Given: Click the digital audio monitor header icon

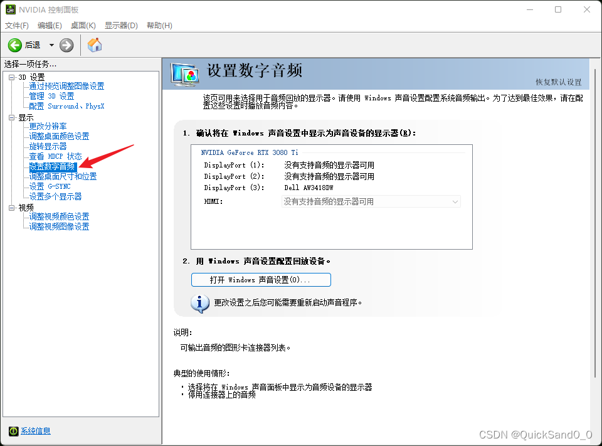Looking at the screenshot, I should click(x=185, y=75).
